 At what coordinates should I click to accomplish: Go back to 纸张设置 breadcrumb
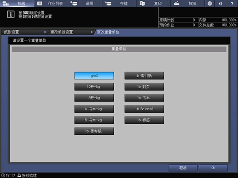point(24,32)
